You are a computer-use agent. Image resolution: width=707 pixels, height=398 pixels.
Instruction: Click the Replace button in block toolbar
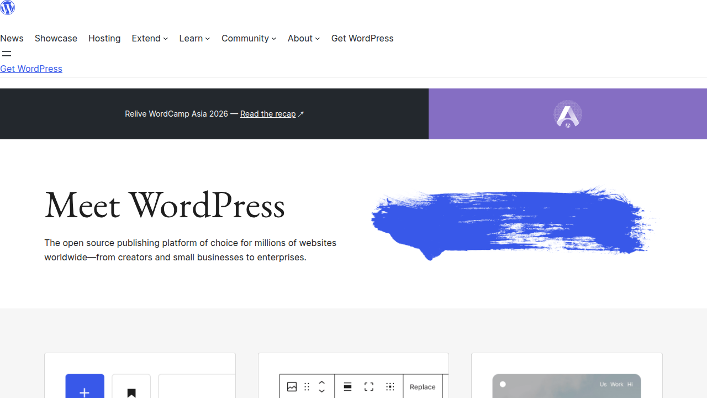[x=423, y=387]
